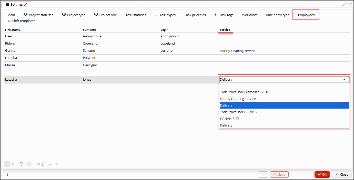Click the serrano login cell
The image size is (354, 180).
[167, 51]
